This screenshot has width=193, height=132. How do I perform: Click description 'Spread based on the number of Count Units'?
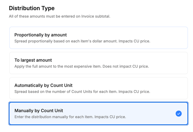tap(66, 91)
